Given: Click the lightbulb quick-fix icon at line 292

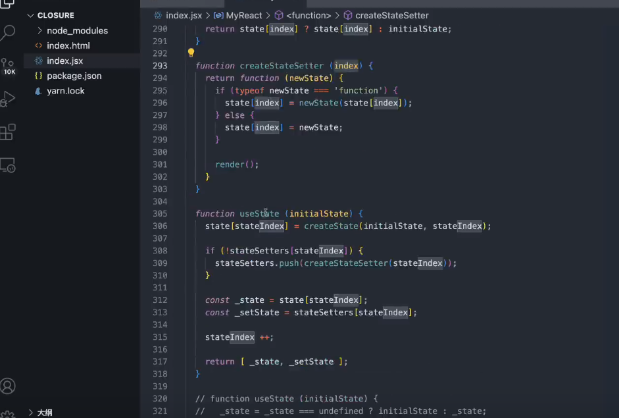Looking at the screenshot, I should pyautogui.click(x=191, y=52).
